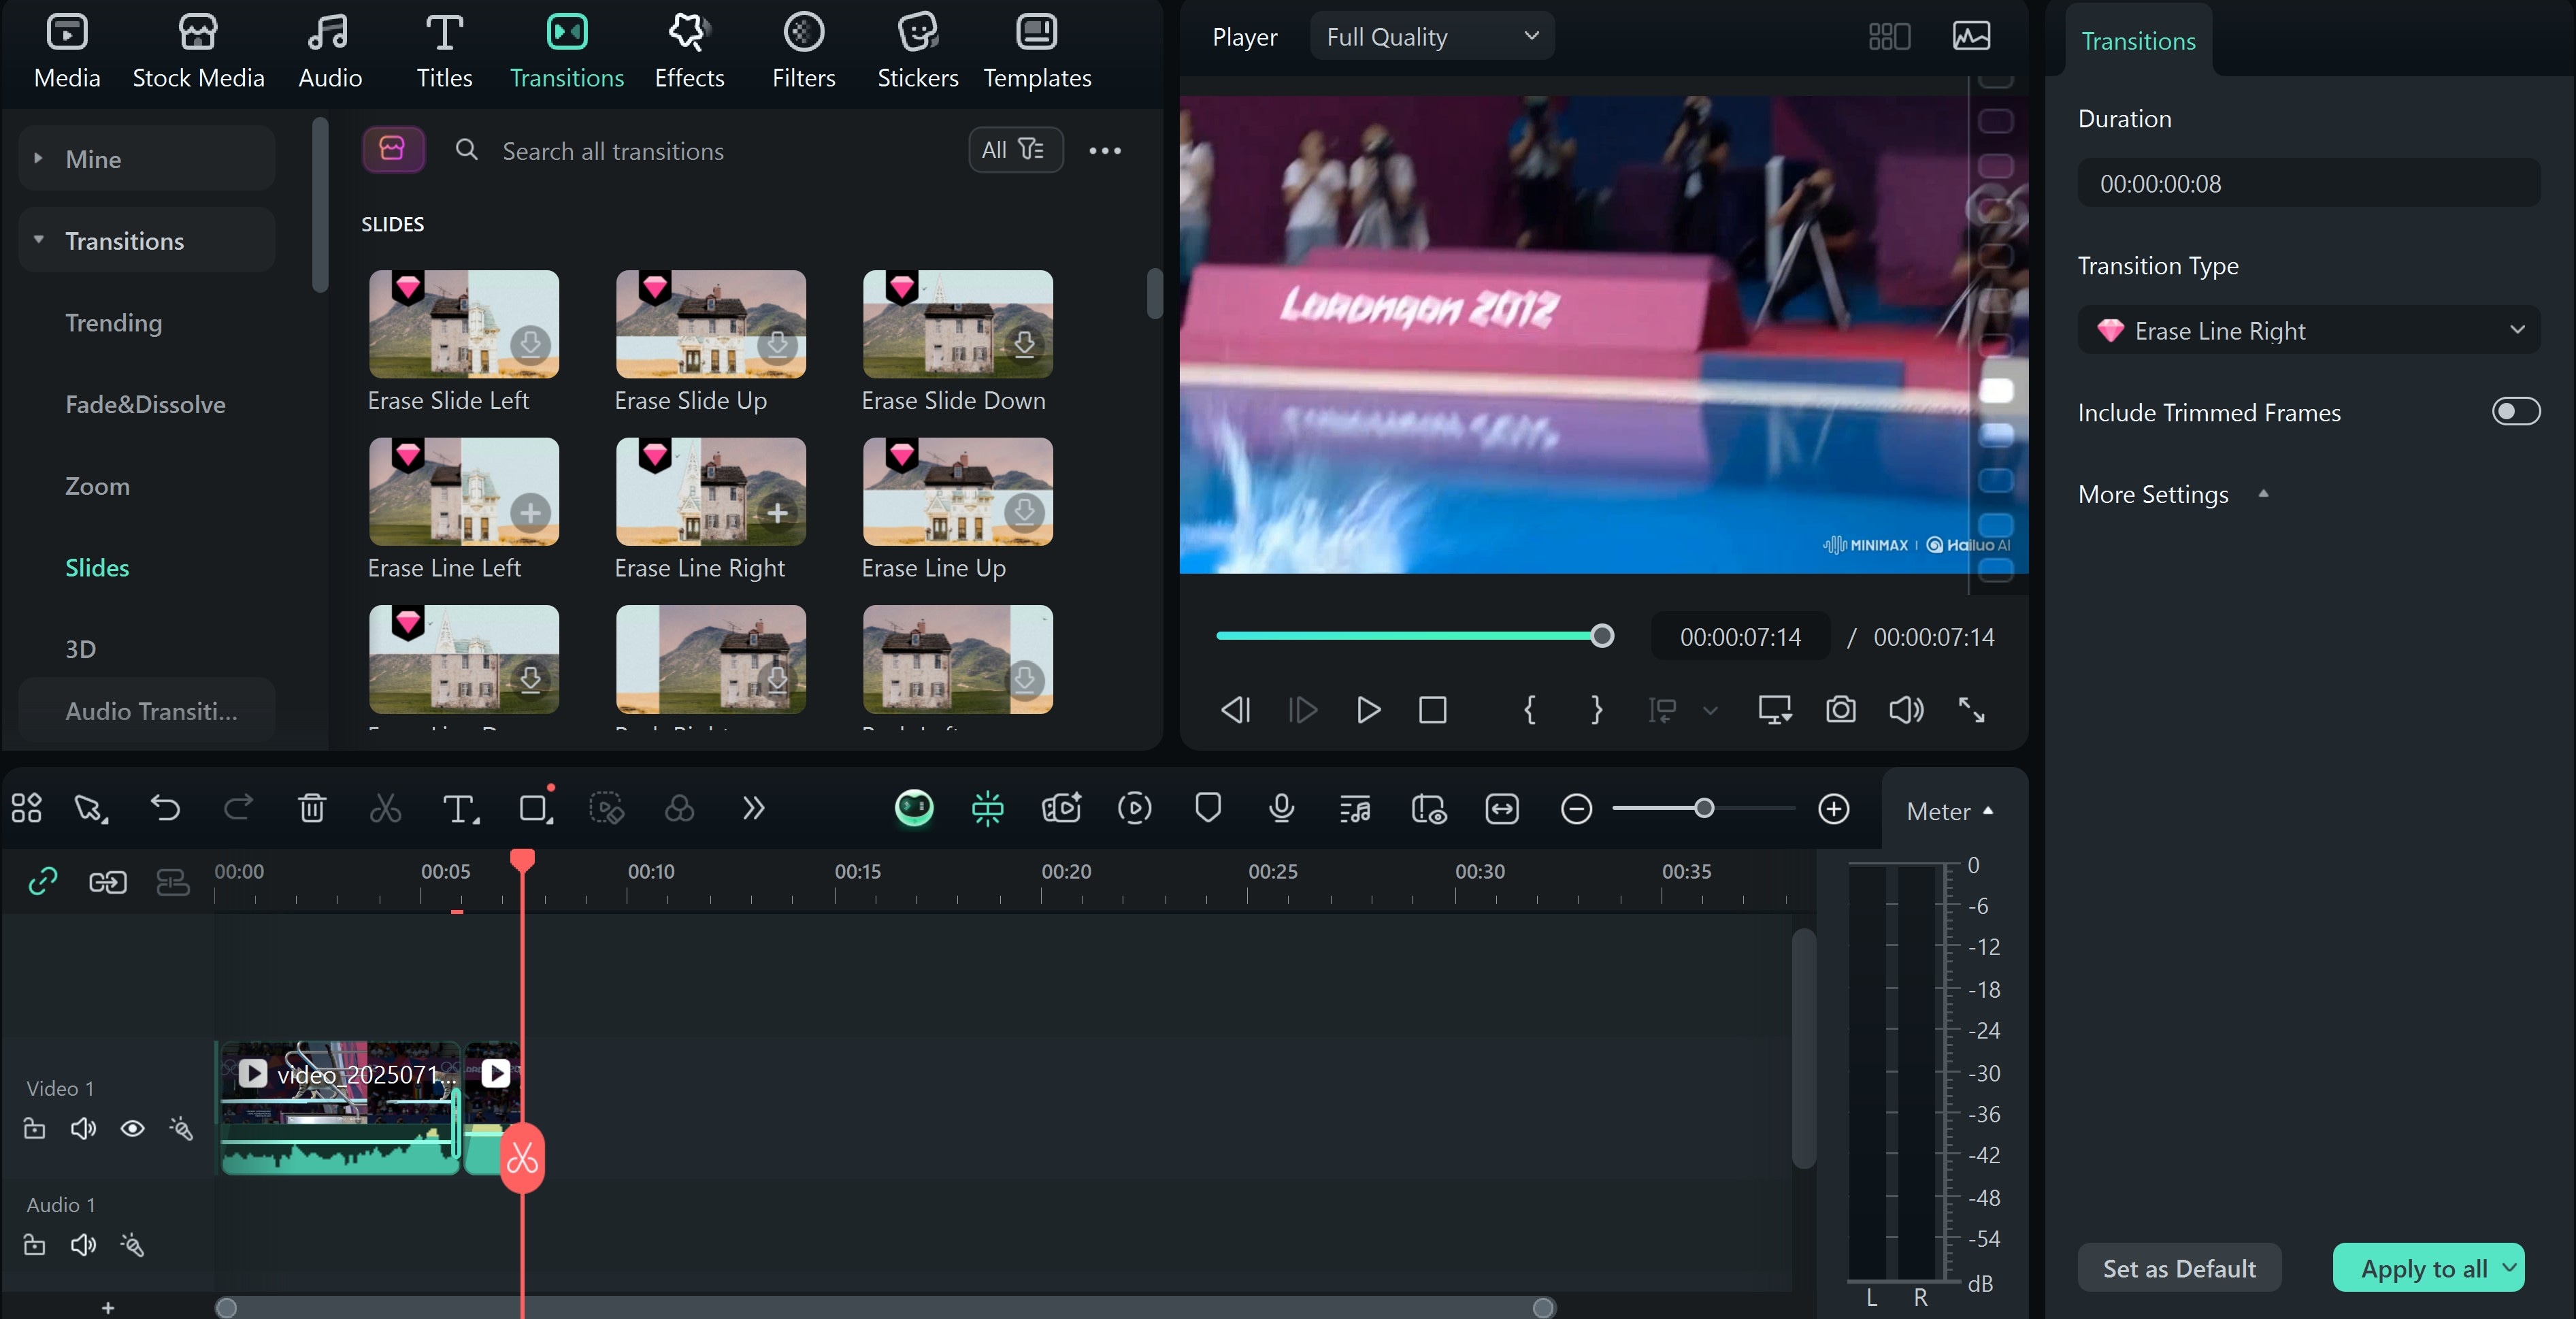Click the Duration field 00:00:00:08
The height and width of the screenshot is (1319, 2576).
pyautogui.click(x=2308, y=184)
